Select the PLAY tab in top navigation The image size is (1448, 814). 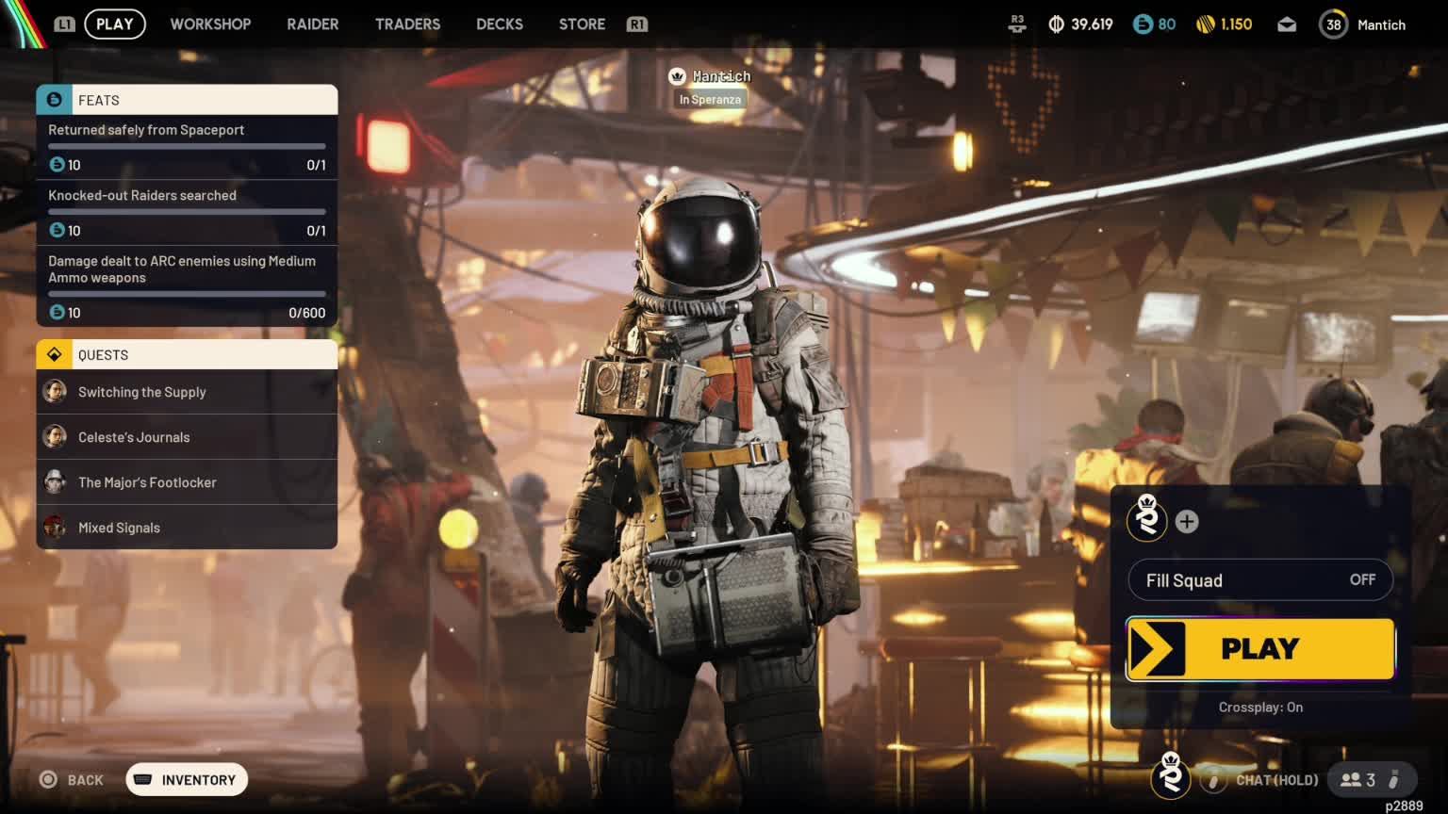point(115,24)
